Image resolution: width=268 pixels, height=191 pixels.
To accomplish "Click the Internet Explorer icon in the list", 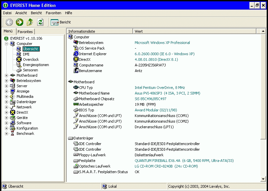I will coord(76,54).
